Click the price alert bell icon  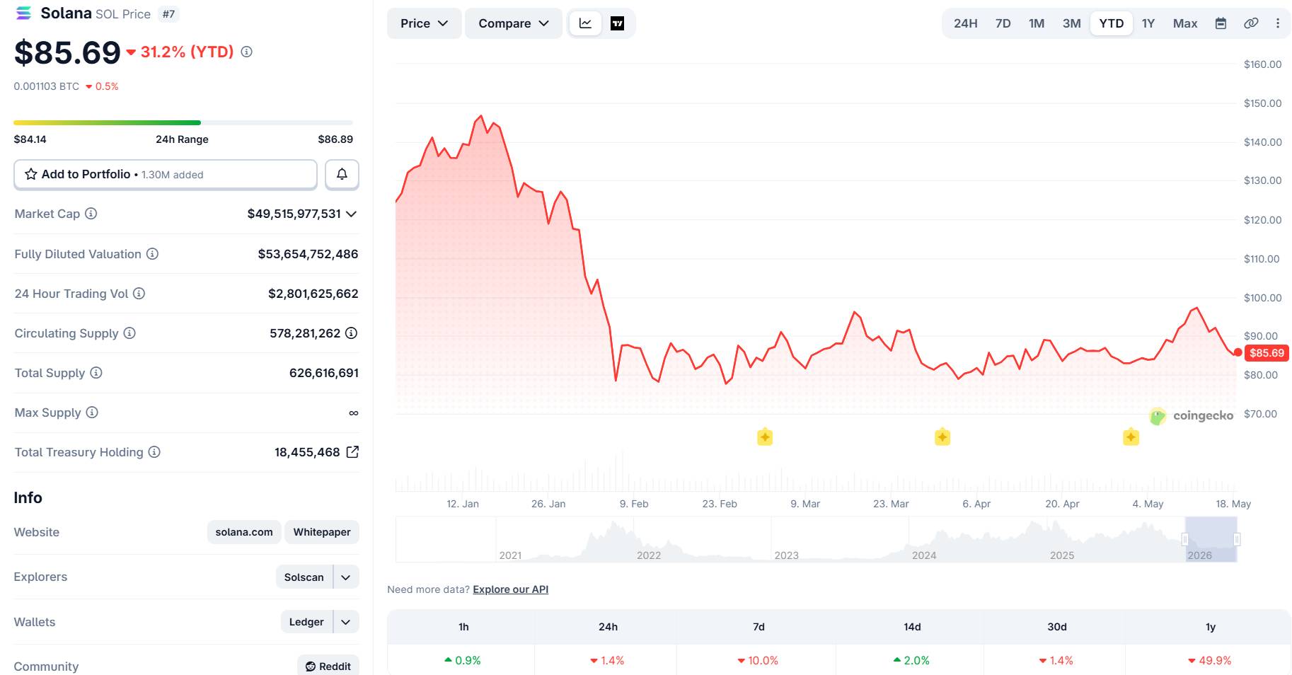click(342, 174)
